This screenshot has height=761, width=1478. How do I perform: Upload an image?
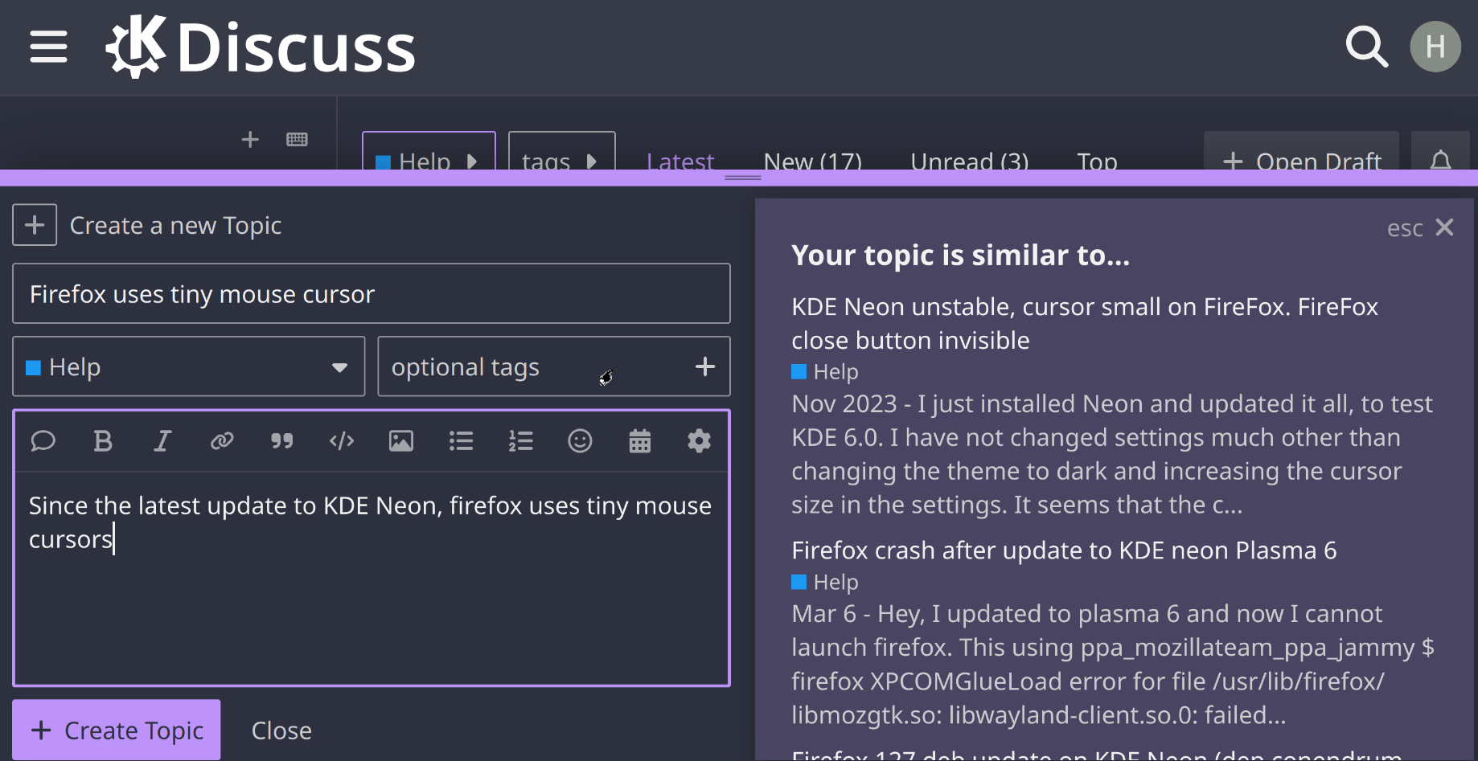pos(401,441)
